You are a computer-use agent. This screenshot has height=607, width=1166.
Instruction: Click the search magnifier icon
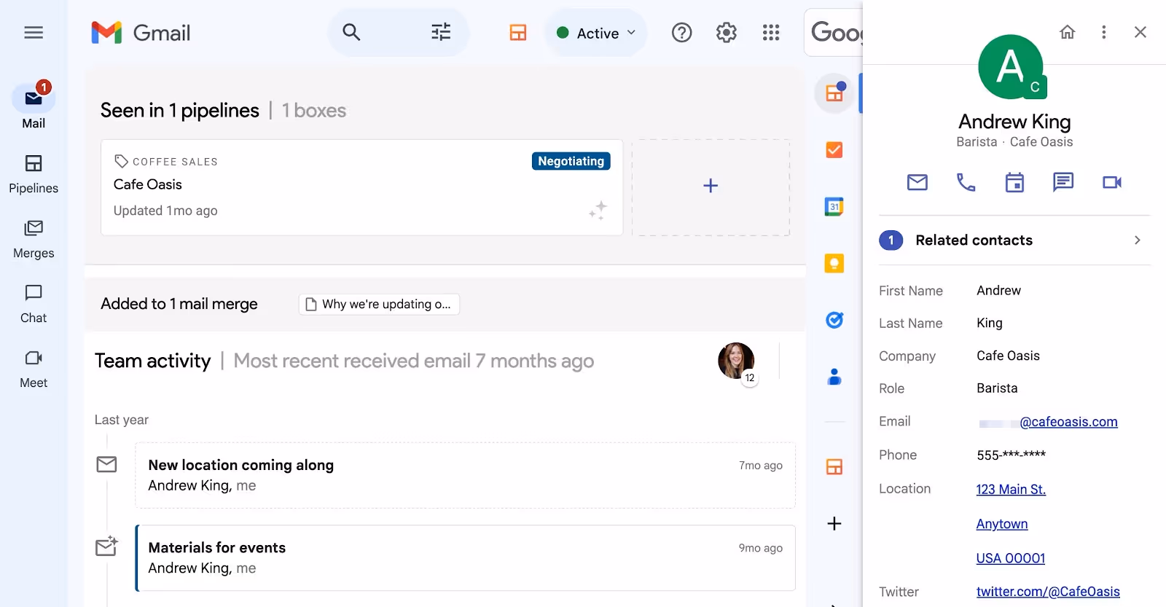click(351, 32)
